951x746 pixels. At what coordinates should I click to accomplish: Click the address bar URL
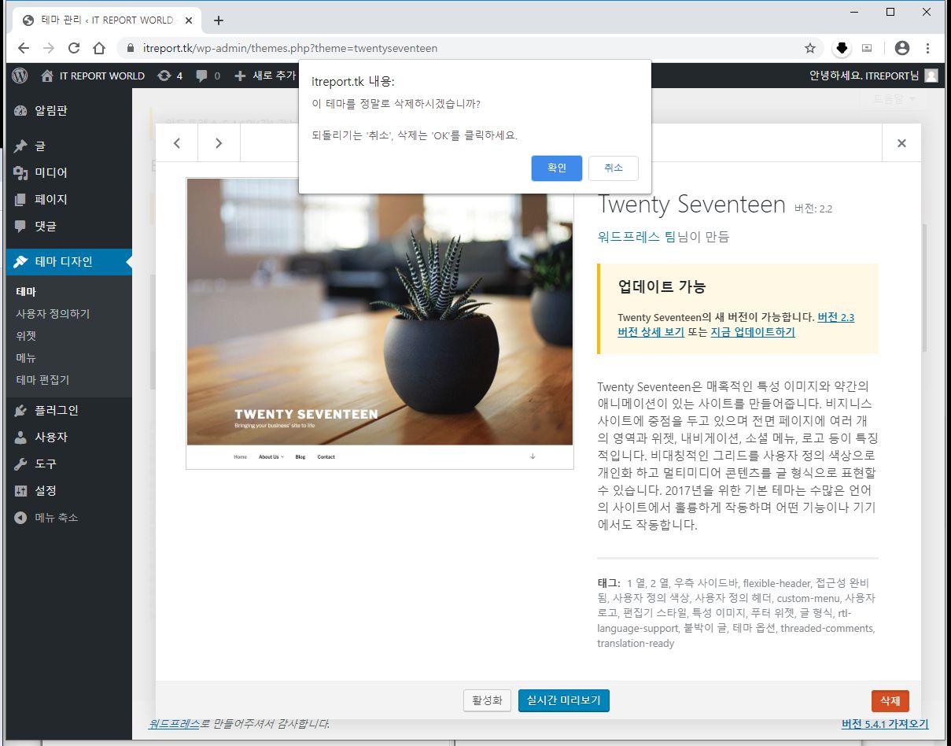click(290, 48)
